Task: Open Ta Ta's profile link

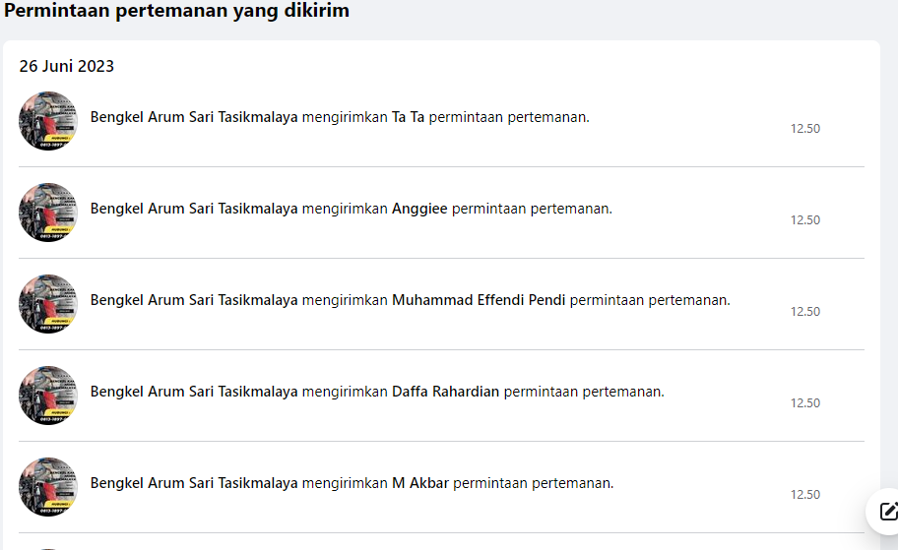Action: coord(408,117)
